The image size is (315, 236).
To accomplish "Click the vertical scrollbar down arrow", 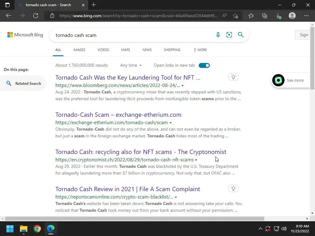I will coord(312,213).
